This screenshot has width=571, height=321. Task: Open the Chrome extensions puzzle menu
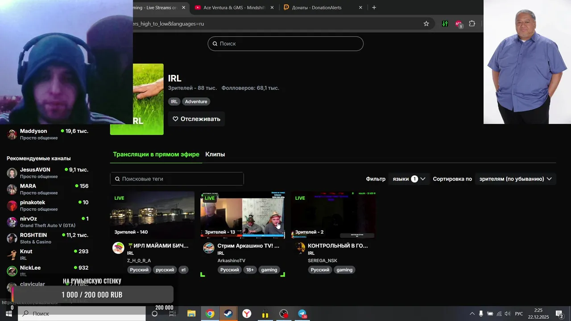pyautogui.click(x=472, y=24)
